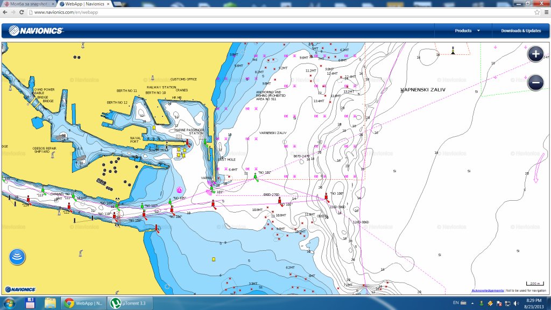Open the Action Center flag icon
The width and height of the screenshot is (551, 310).
pos(499,304)
